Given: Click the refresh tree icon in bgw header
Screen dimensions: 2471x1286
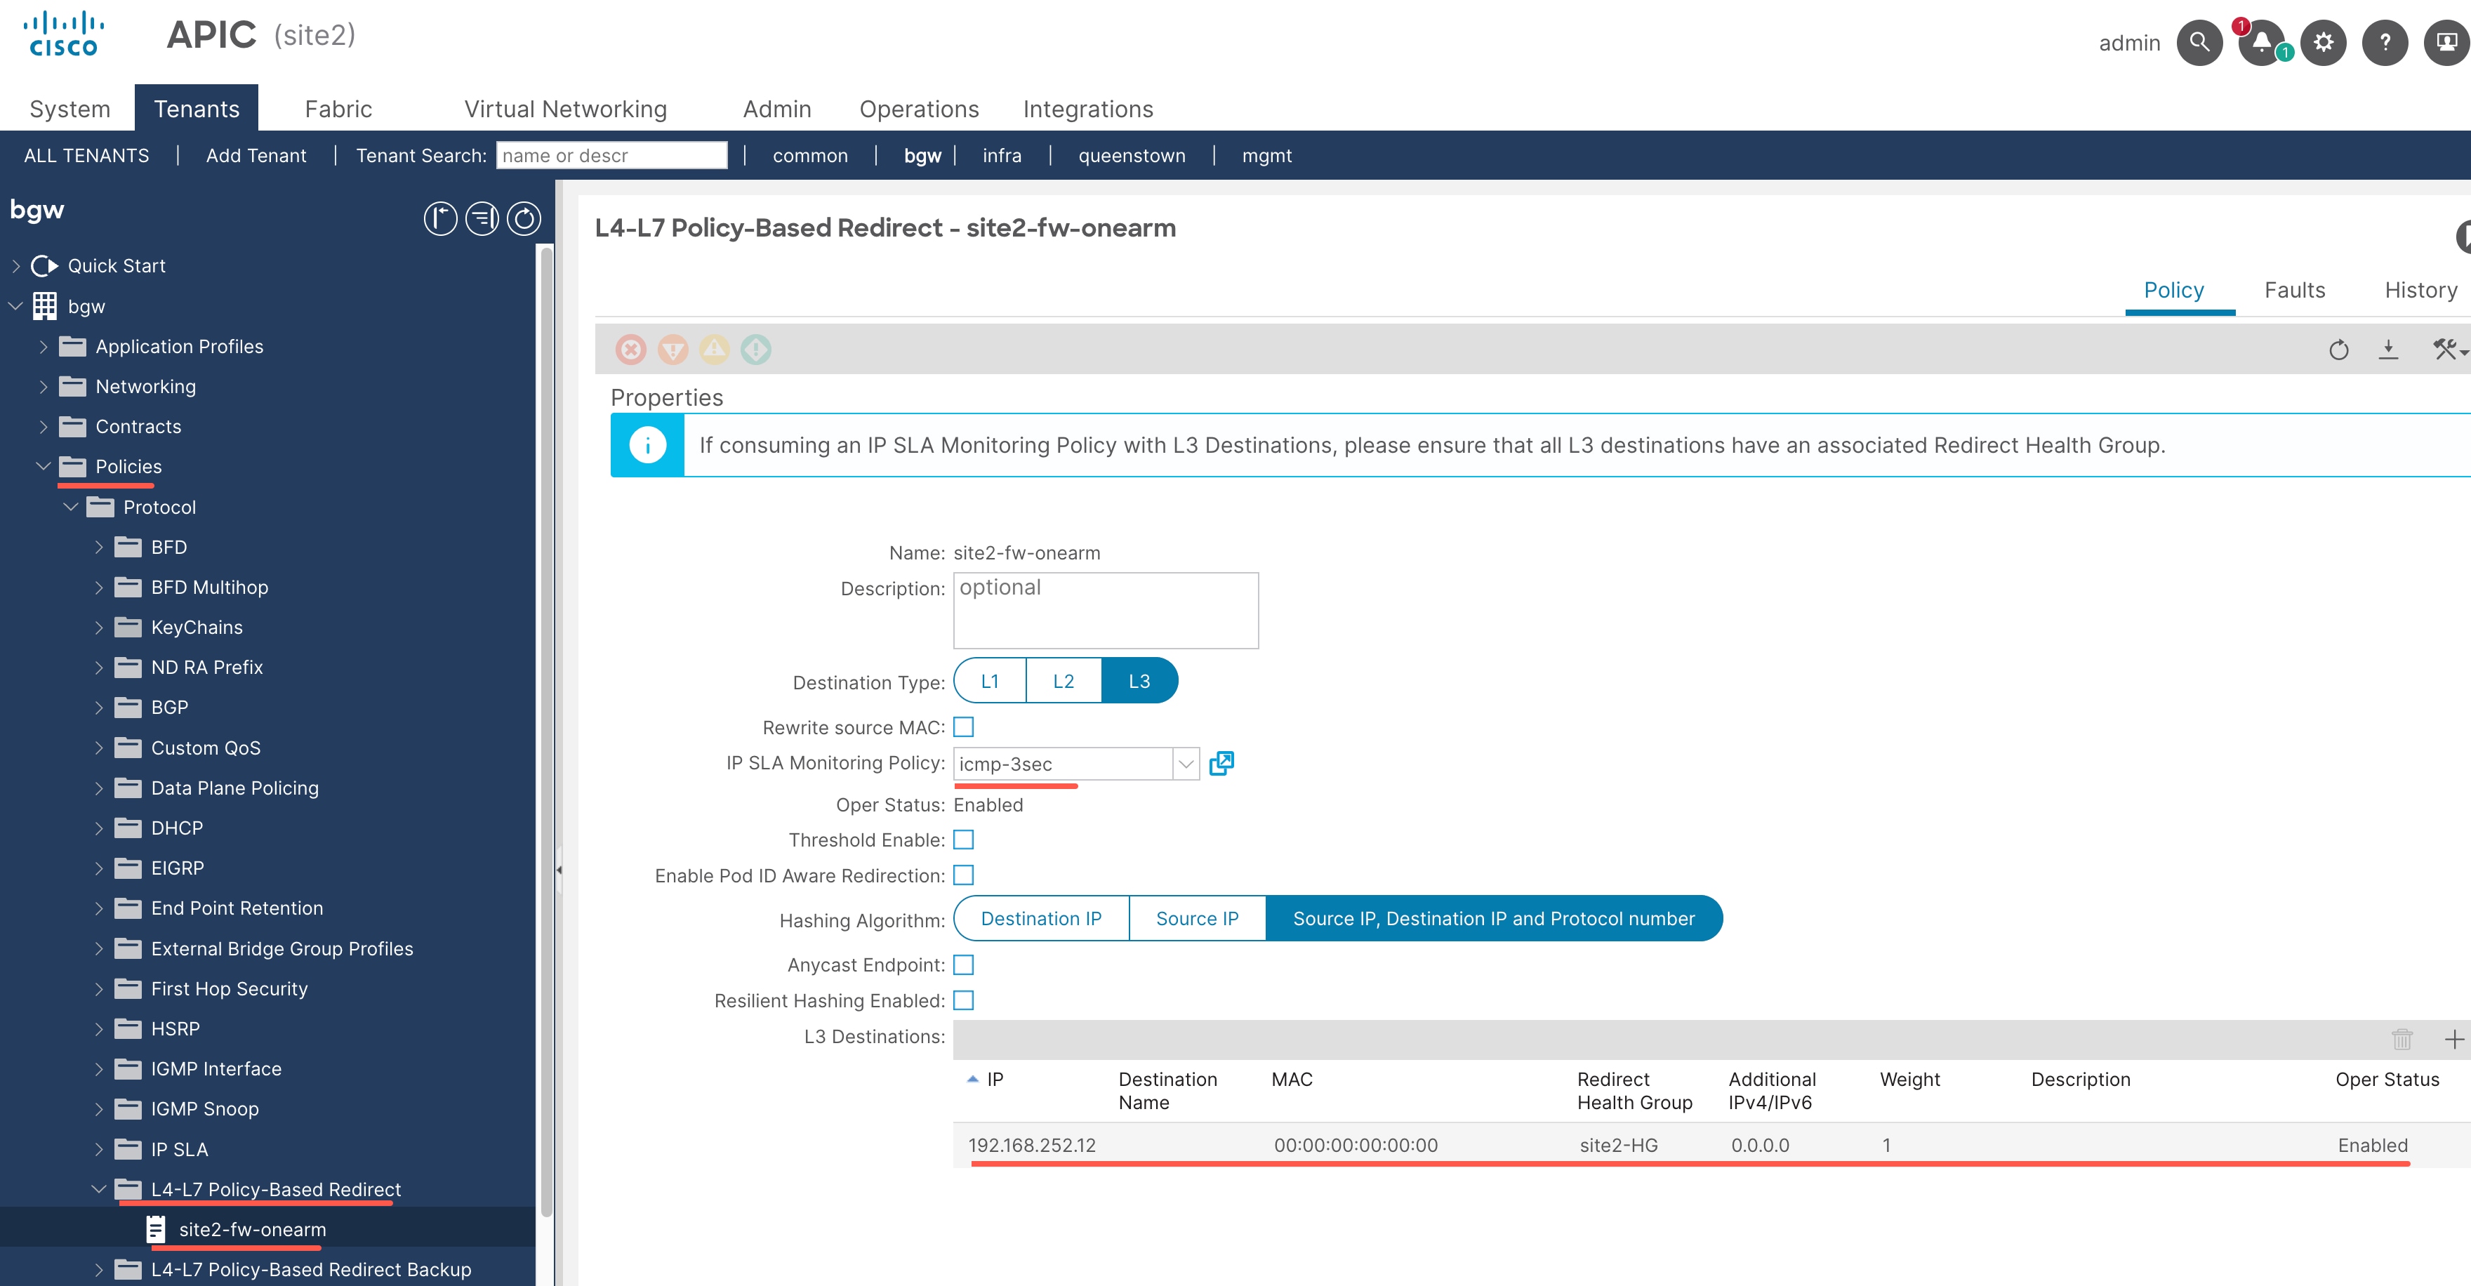Looking at the screenshot, I should point(524,218).
